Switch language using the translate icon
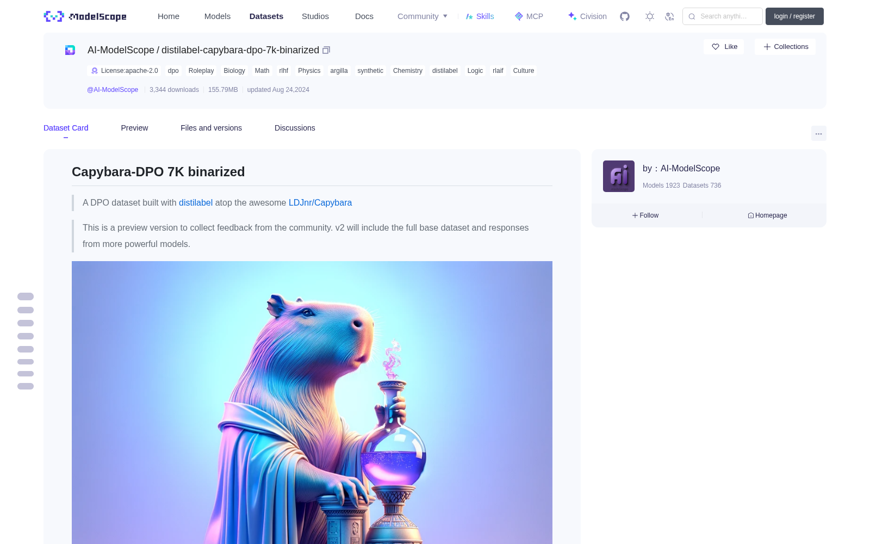870x544 pixels. coord(670,16)
